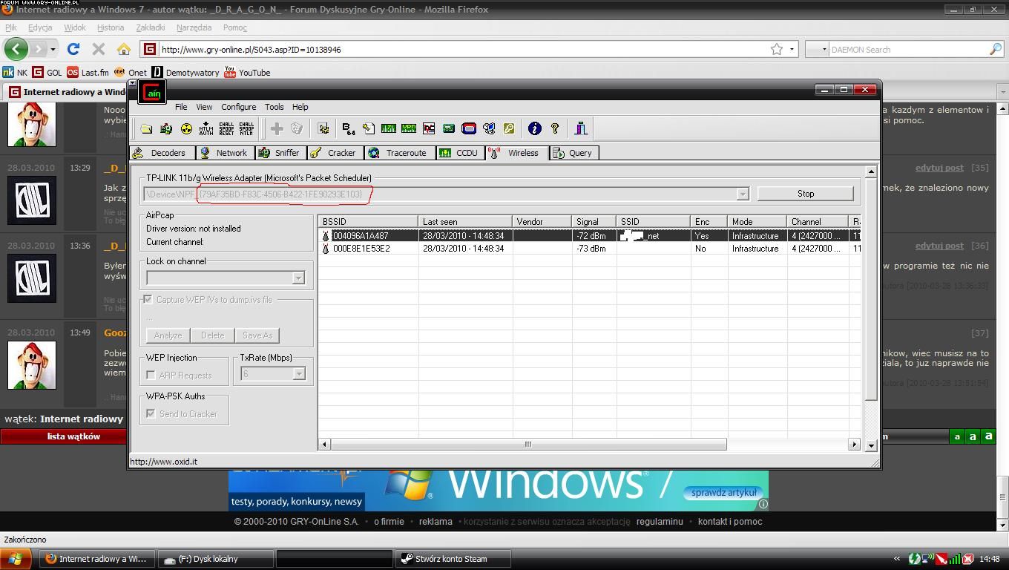Expand the Lock on channel dropdown

click(298, 278)
